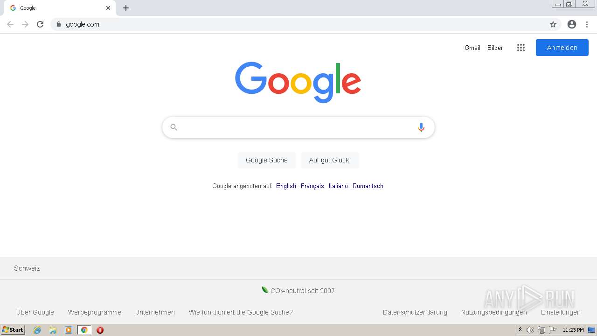Click the padlock site info icon
597x336 pixels.
point(59,24)
